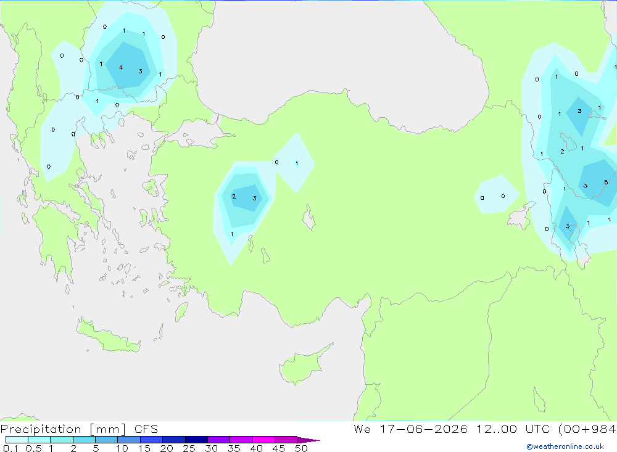
Task: Click the legend label "40"
Action: coord(257,448)
